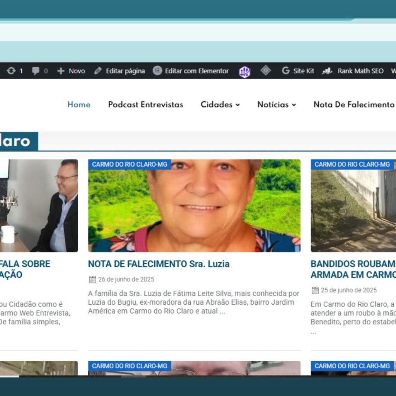Open Rank Math SEO menu
Screen dimensions: 396x396
[353, 71]
